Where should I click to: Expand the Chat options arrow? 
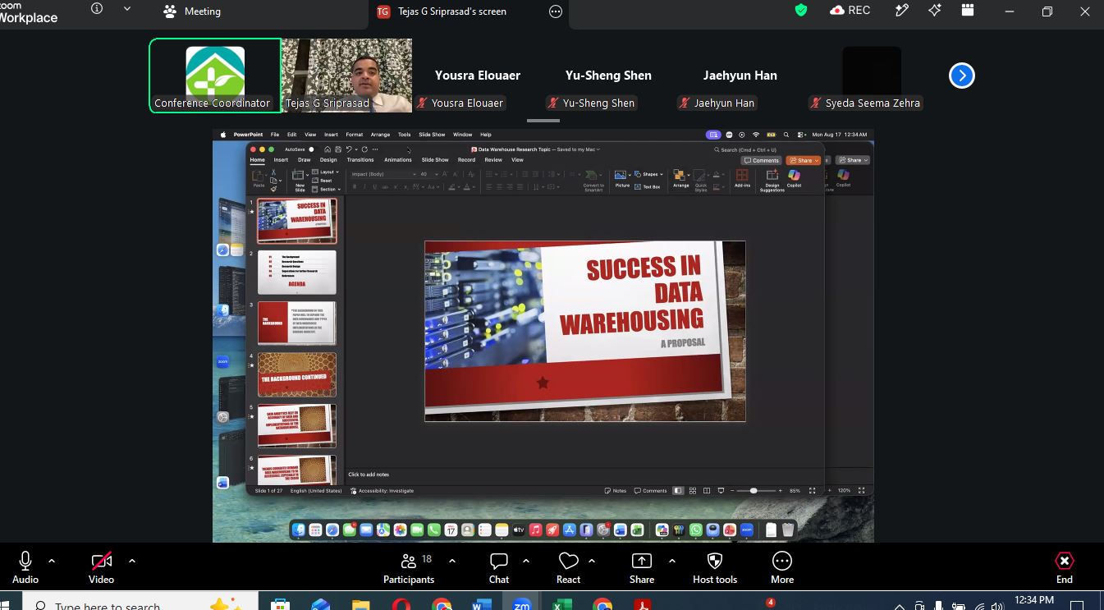525,561
